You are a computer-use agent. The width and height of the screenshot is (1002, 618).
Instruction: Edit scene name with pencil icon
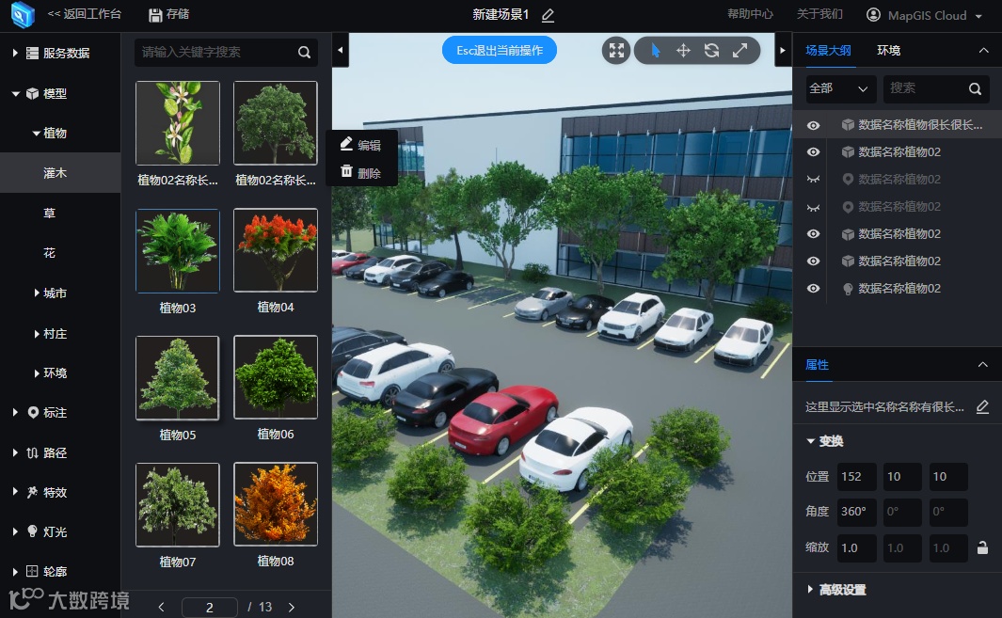click(x=548, y=15)
